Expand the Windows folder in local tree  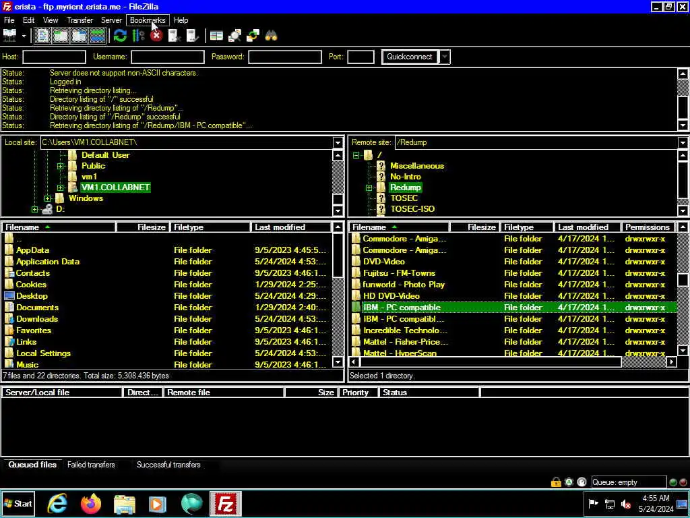48,199
